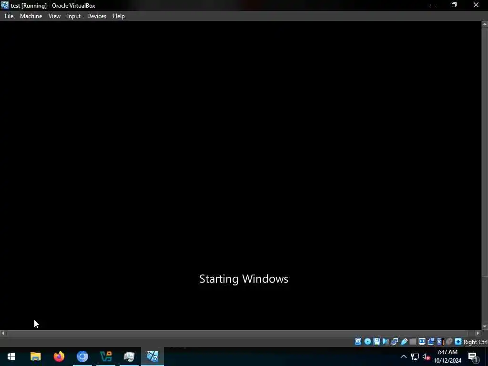This screenshot has height=366, width=488.
Task: Click the gray shared folders indicator icon
Action: click(x=413, y=342)
